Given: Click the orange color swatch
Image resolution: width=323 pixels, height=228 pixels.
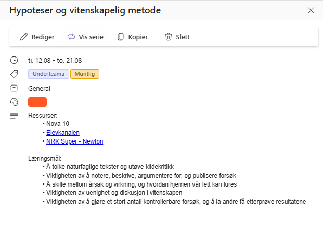Looking at the screenshot, I should click(x=37, y=102).
